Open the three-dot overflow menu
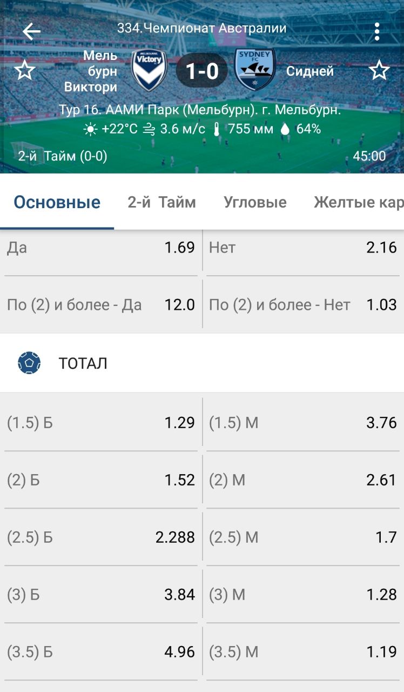Screen dimensions: 404x692 (x=377, y=31)
